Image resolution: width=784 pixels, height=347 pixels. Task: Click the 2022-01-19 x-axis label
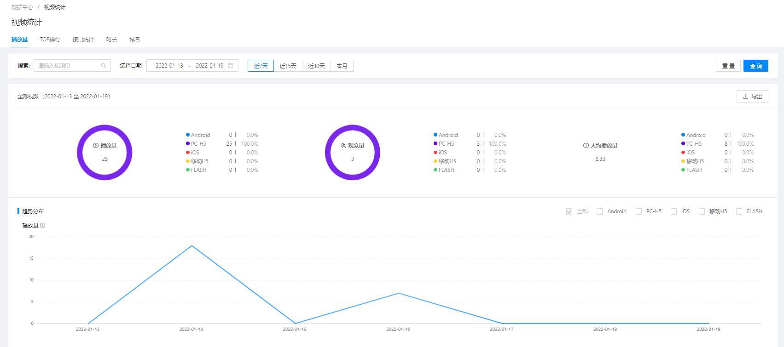709,330
